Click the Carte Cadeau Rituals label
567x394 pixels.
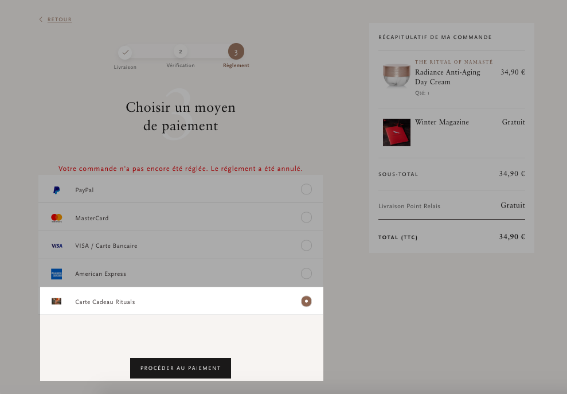(x=105, y=302)
